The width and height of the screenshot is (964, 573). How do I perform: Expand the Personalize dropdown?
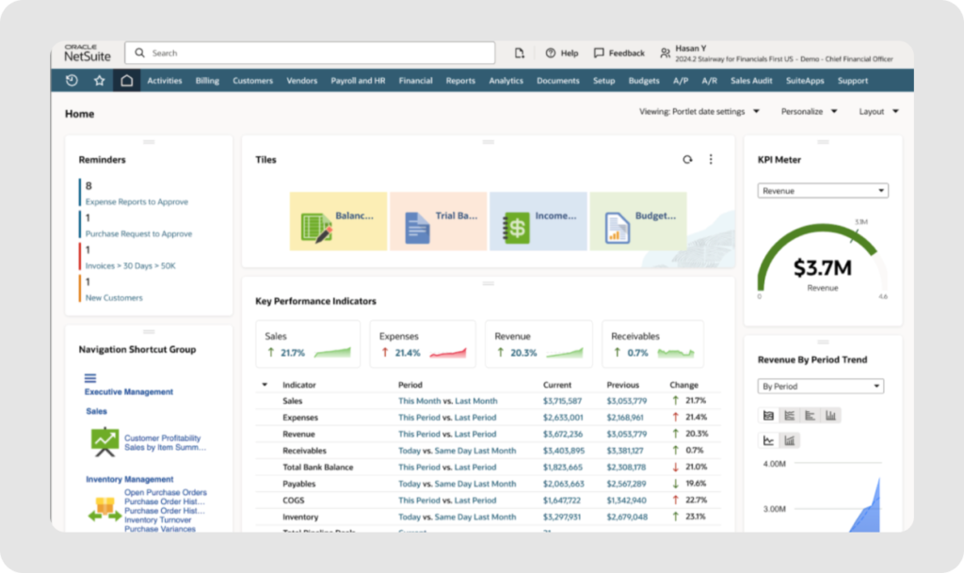tap(809, 112)
